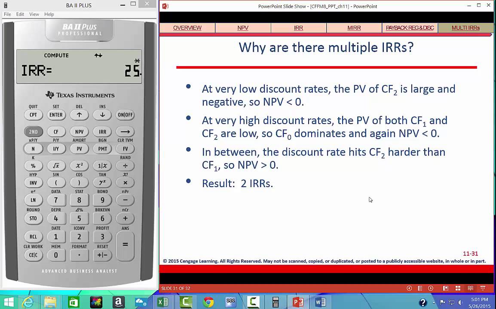
Task: Activate the 2ND function key
Action: click(33, 132)
